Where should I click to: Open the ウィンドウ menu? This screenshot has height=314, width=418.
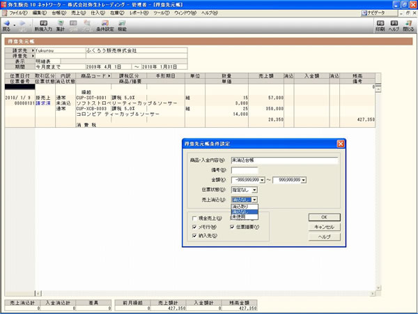(x=185, y=13)
